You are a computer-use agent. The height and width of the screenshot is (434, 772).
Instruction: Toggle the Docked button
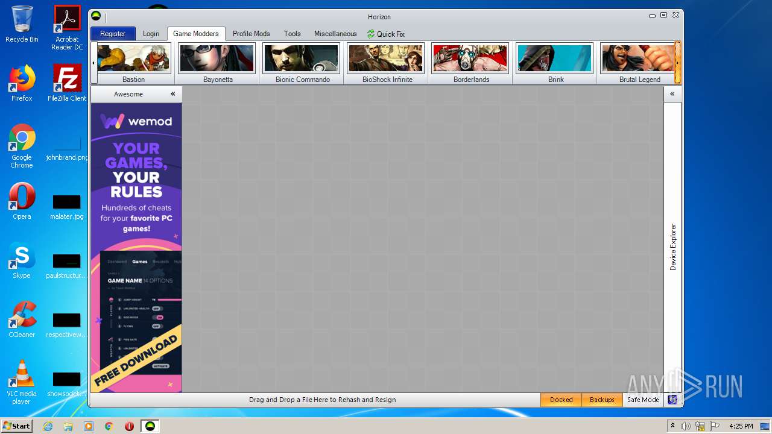click(x=561, y=400)
